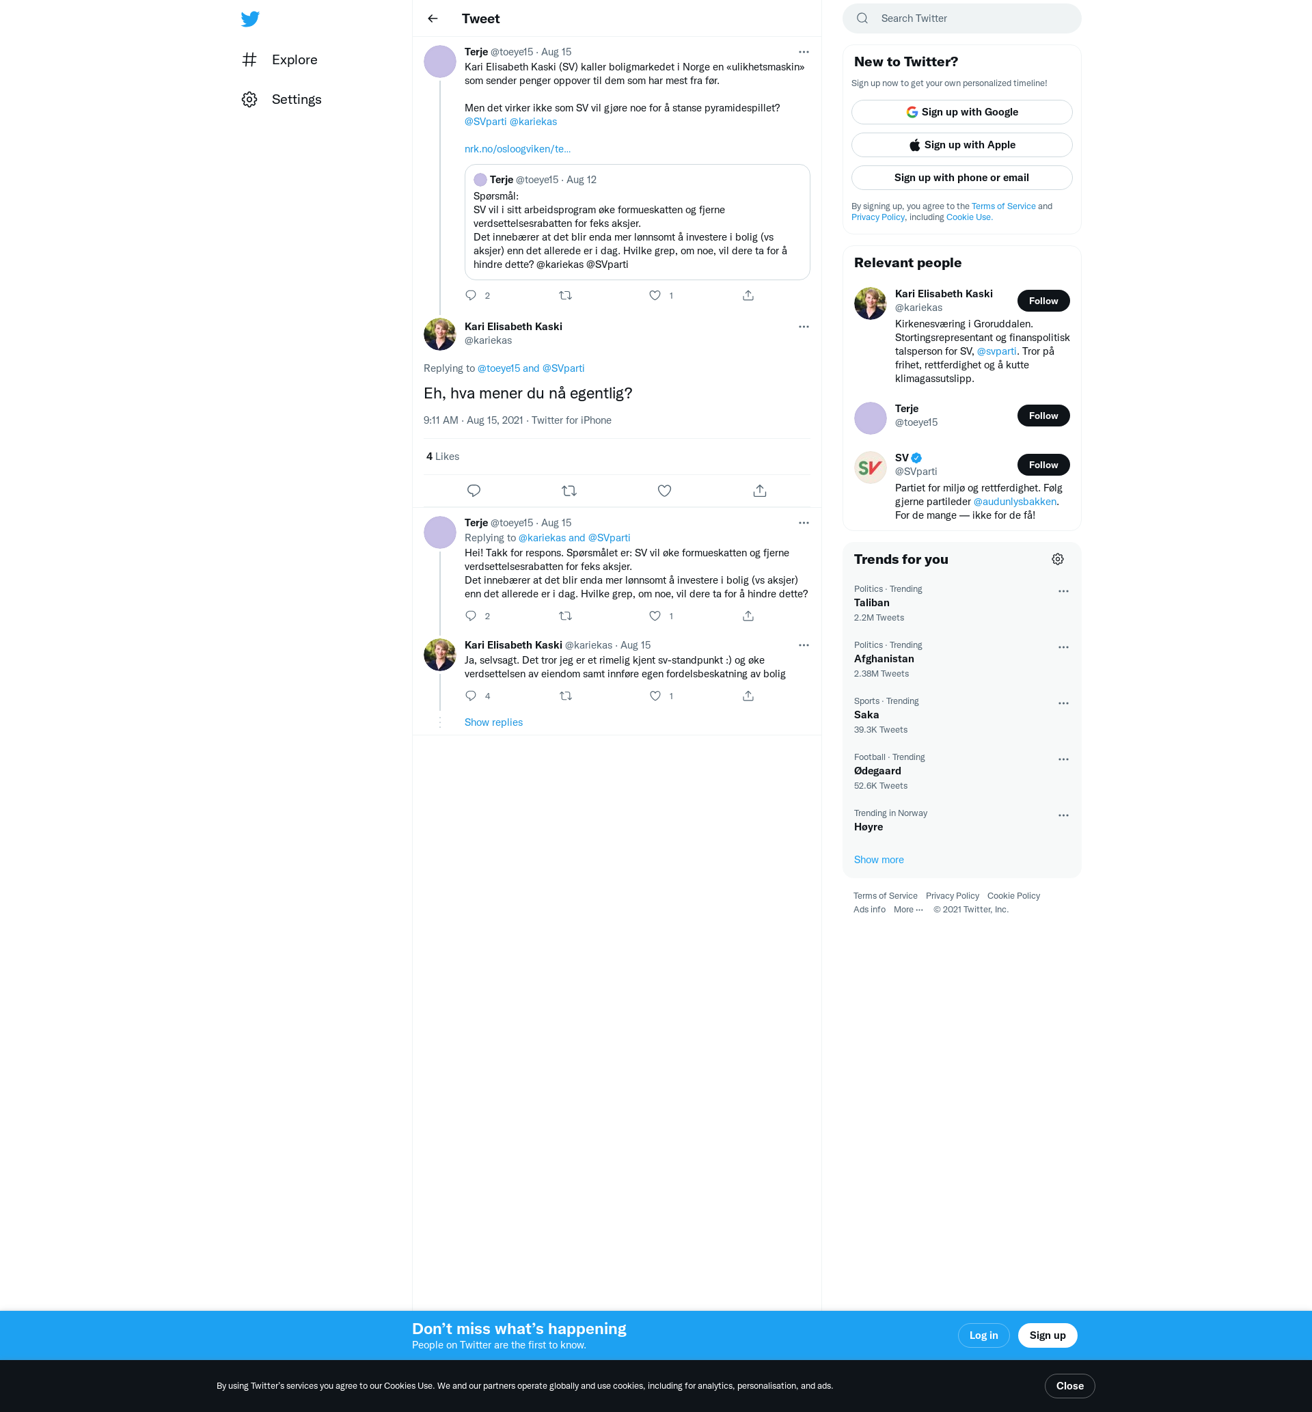
Task: Retweet the "Eh, hva mener du" tweet
Action: (x=569, y=491)
